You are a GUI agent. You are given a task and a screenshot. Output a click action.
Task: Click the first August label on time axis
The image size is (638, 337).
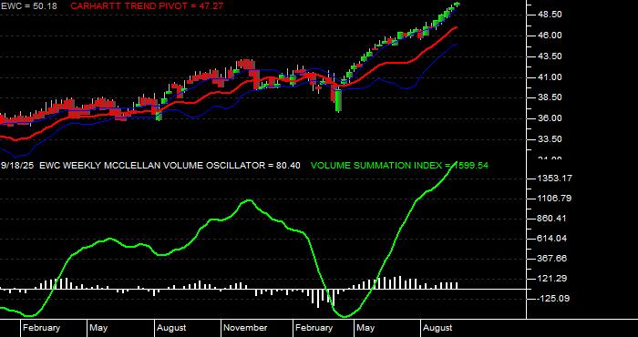pos(171,328)
